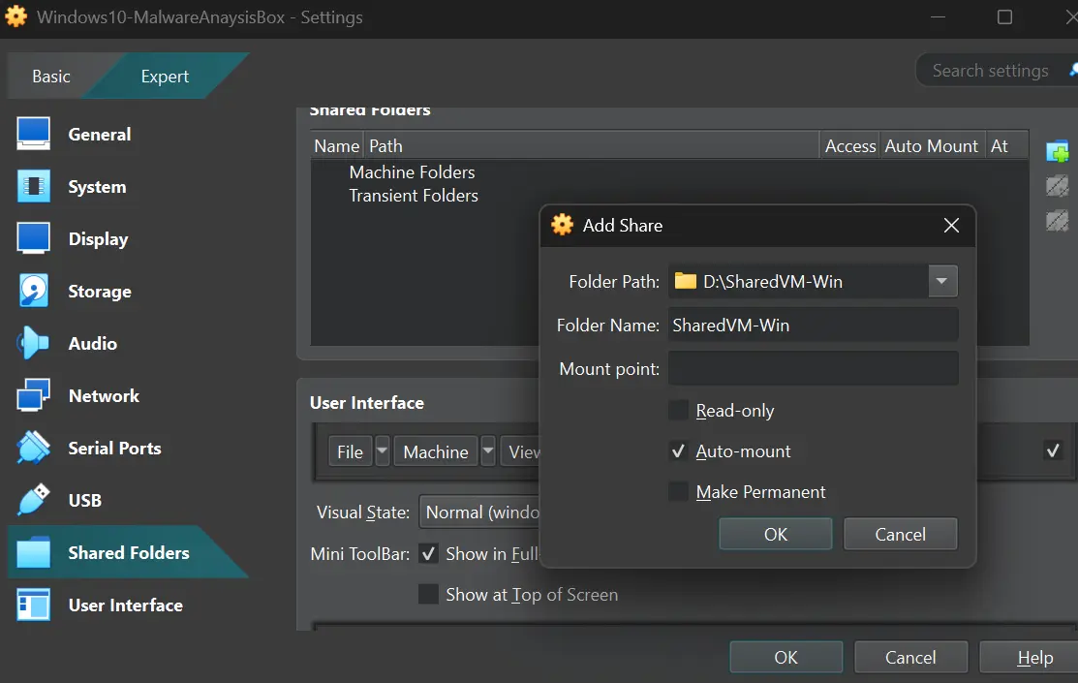Switch to the Basic tab

pyautogui.click(x=51, y=77)
